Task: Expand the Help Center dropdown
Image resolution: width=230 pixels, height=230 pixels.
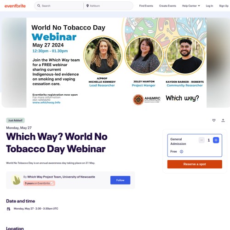Action: tap(191, 6)
